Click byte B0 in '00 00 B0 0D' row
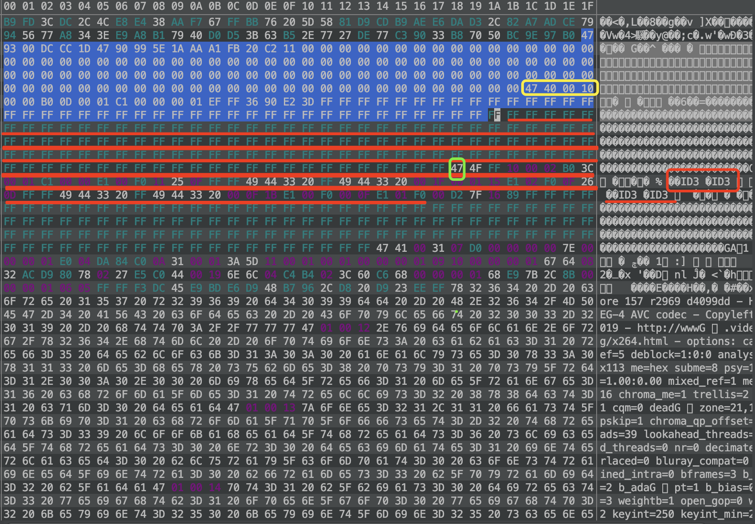 click(47, 102)
